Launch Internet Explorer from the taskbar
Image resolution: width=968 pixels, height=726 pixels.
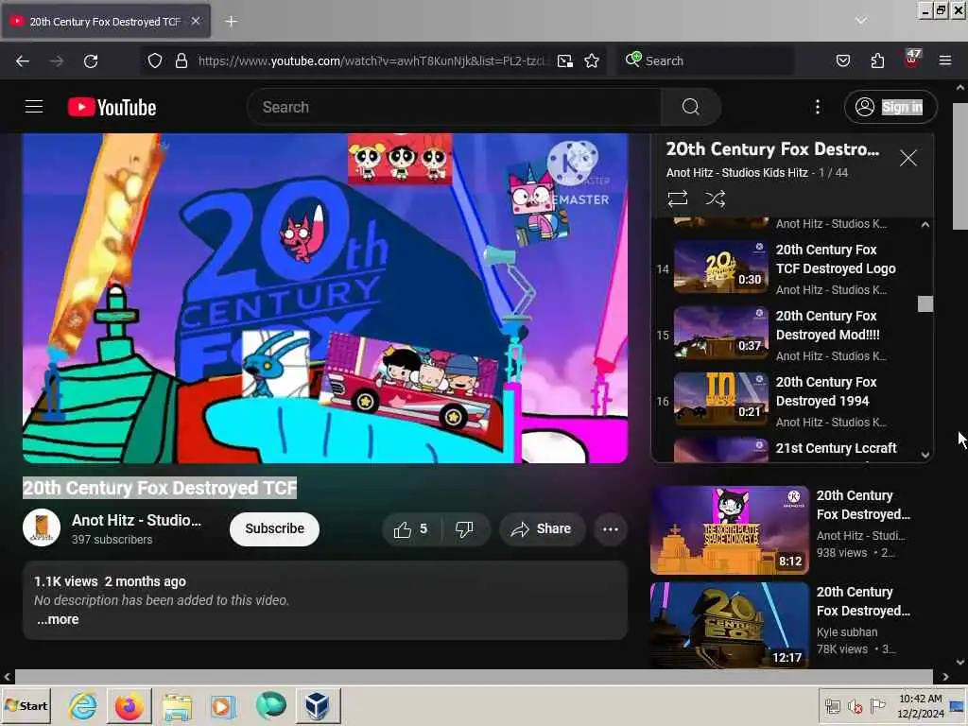[83, 705]
